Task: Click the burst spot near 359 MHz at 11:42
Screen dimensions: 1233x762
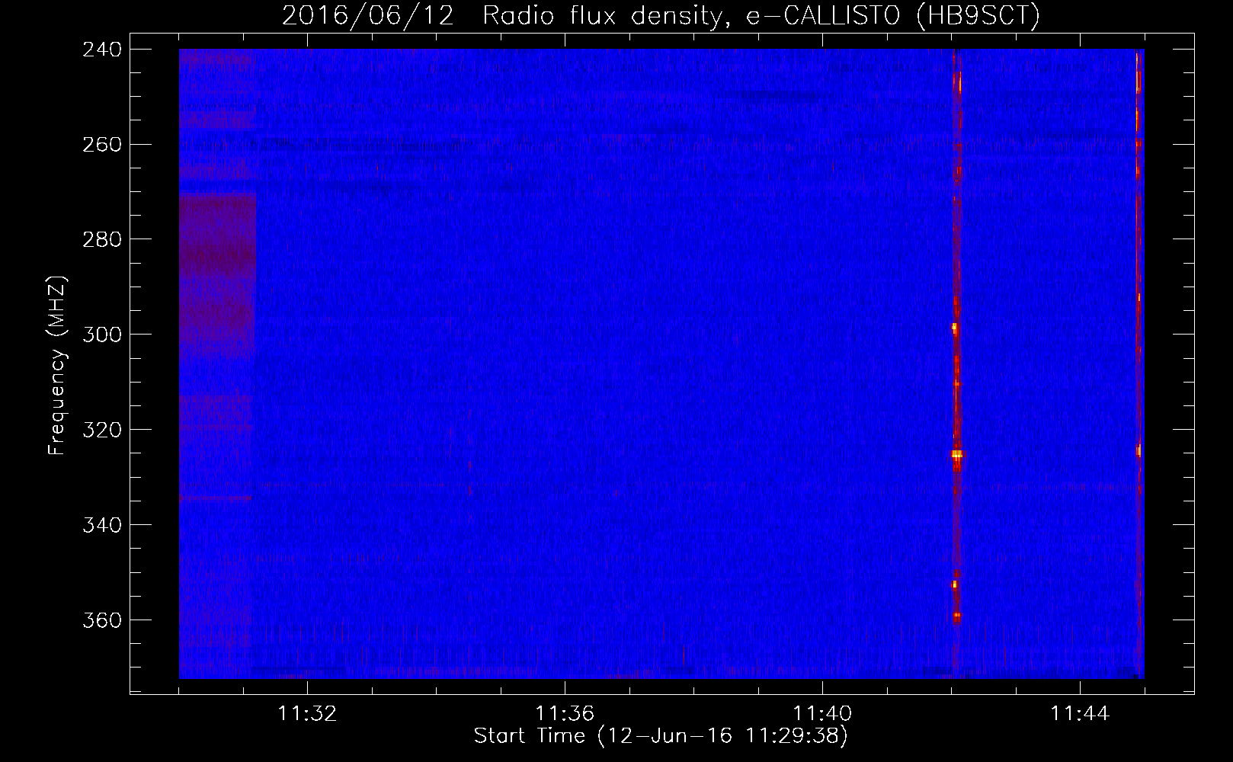Action: click(x=957, y=615)
